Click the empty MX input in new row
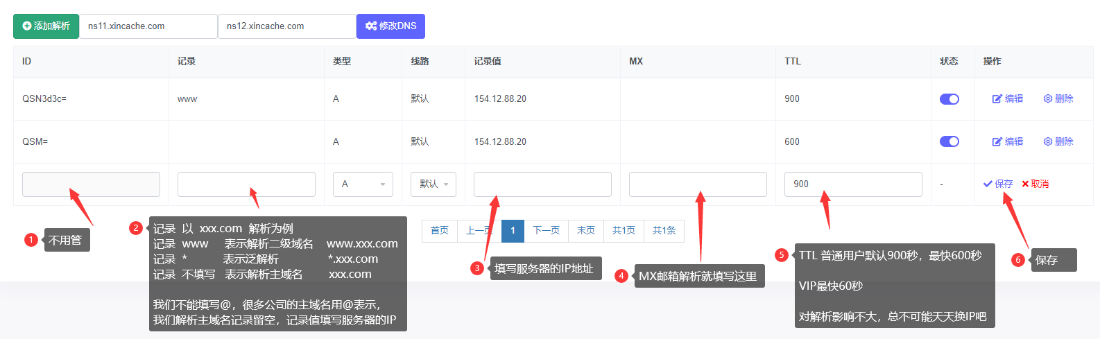1100x339 pixels. coord(698,184)
